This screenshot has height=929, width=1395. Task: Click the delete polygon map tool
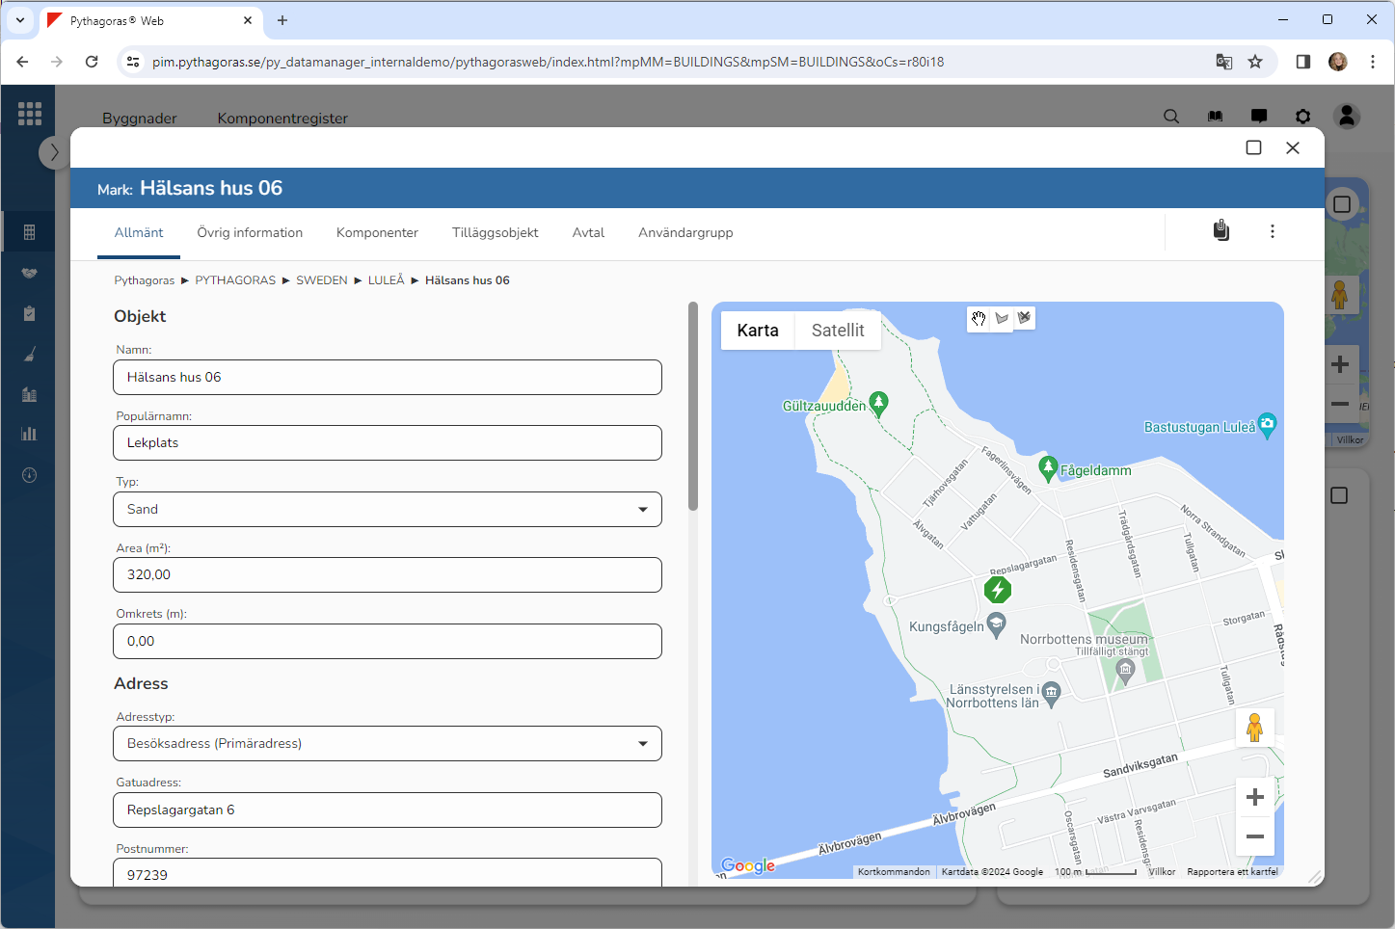click(1024, 317)
